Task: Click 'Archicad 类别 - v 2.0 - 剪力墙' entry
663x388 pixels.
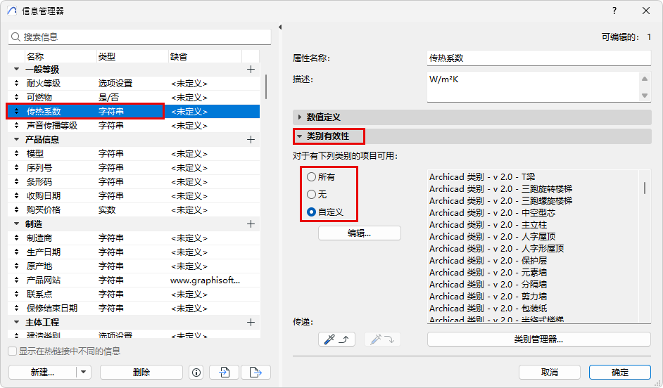Action: pos(488,297)
